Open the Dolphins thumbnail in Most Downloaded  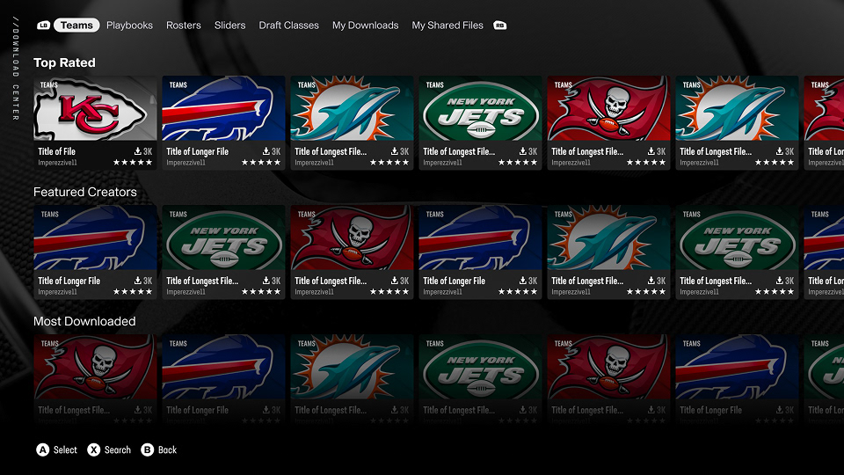(x=352, y=367)
